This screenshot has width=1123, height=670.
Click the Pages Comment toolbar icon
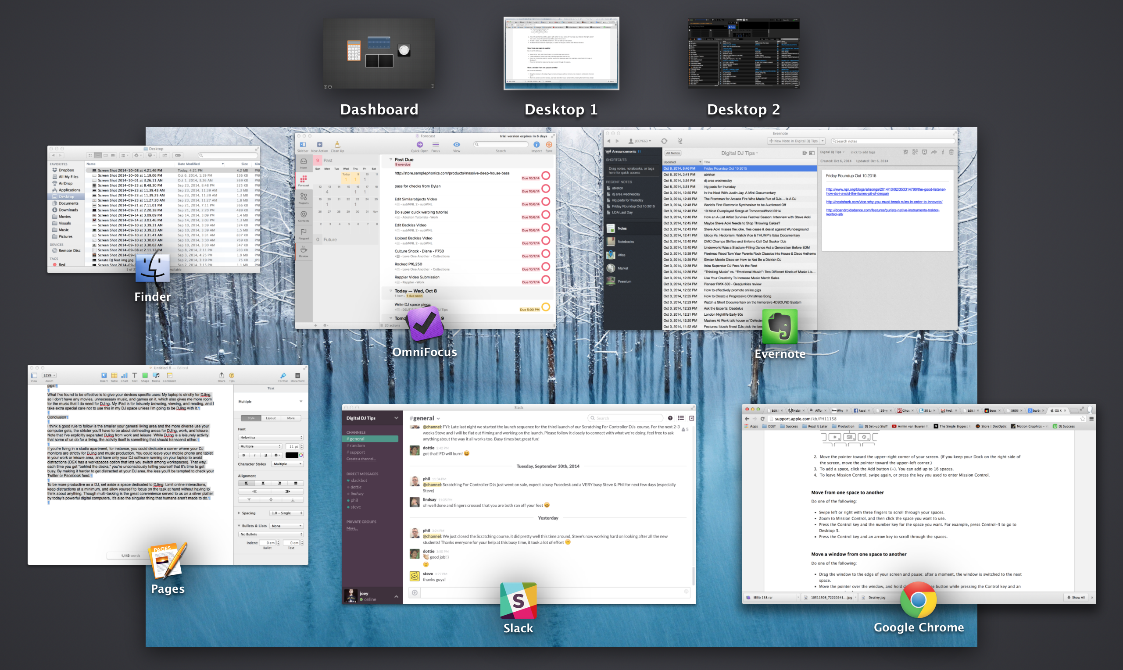(x=170, y=376)
